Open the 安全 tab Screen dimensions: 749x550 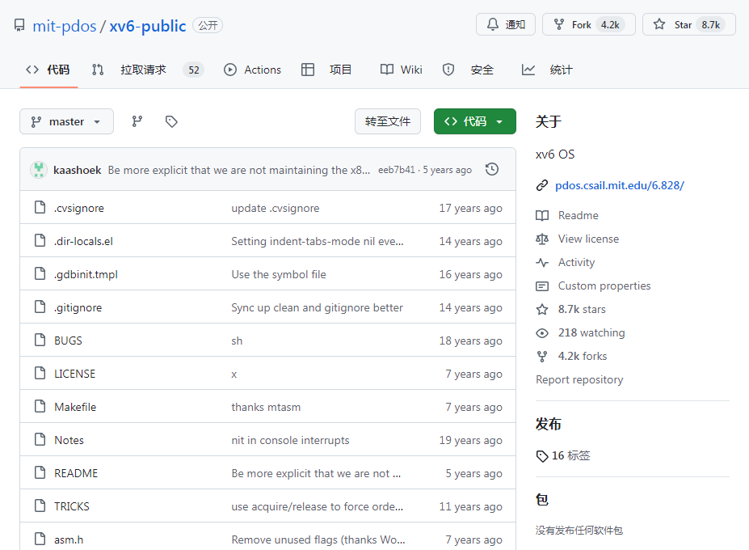(x=468, y=70)
